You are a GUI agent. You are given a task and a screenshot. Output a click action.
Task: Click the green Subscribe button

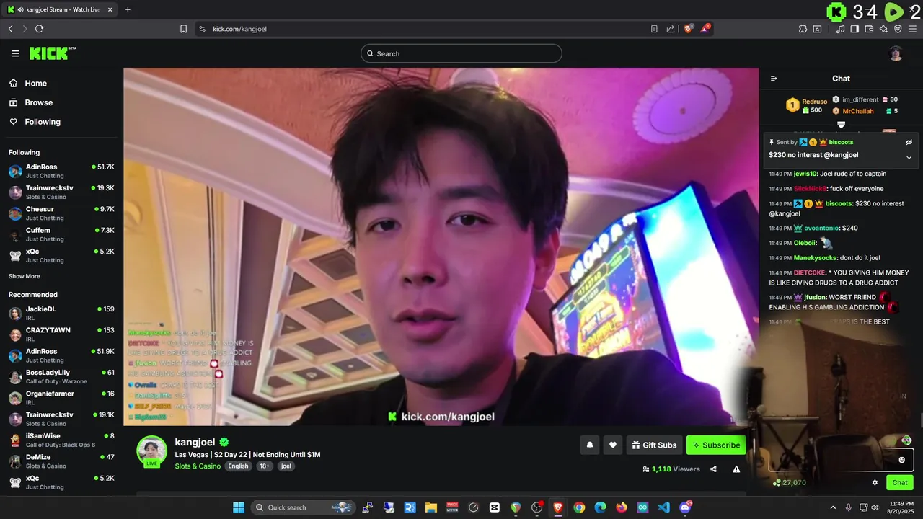(716, 445)
